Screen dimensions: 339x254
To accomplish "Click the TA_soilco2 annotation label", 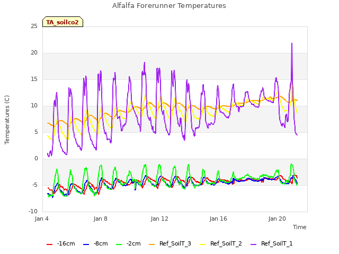I will point(63,22).
